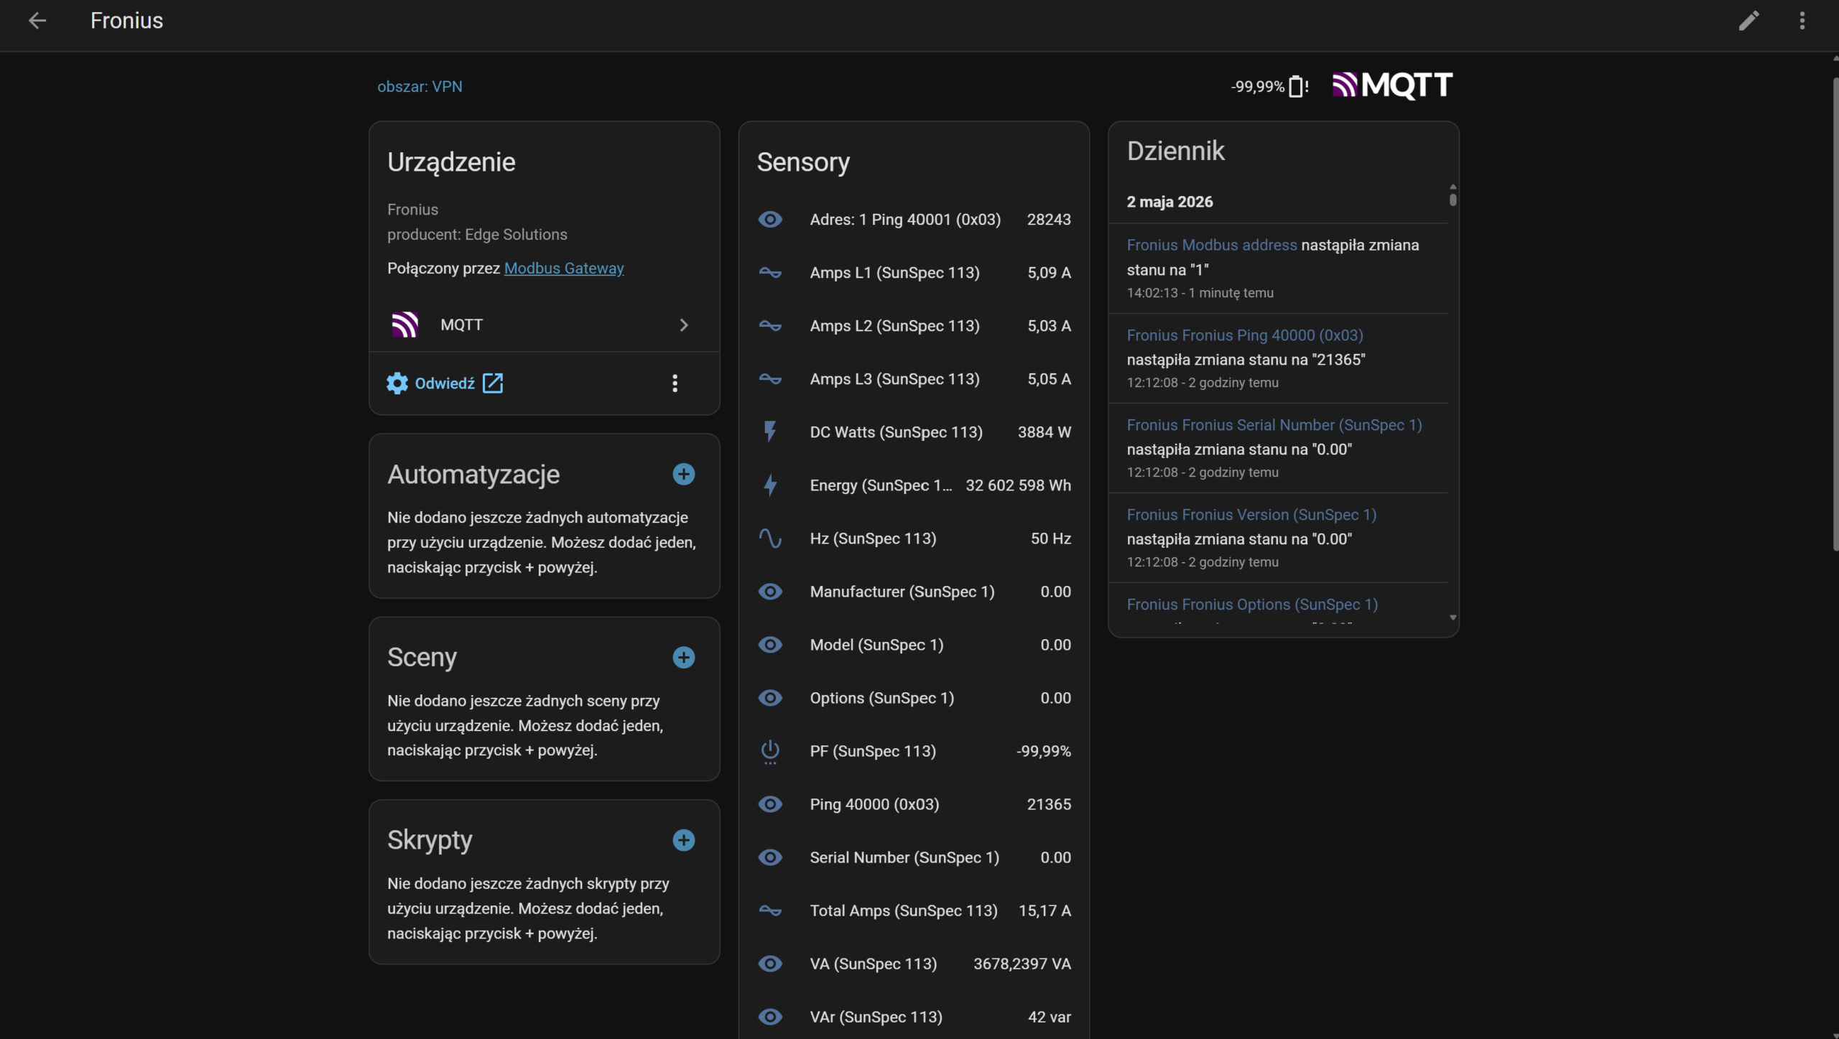Open the Hz (SunSpec 113) row label
The image size is (1839, 1039).
pos(873,539)
